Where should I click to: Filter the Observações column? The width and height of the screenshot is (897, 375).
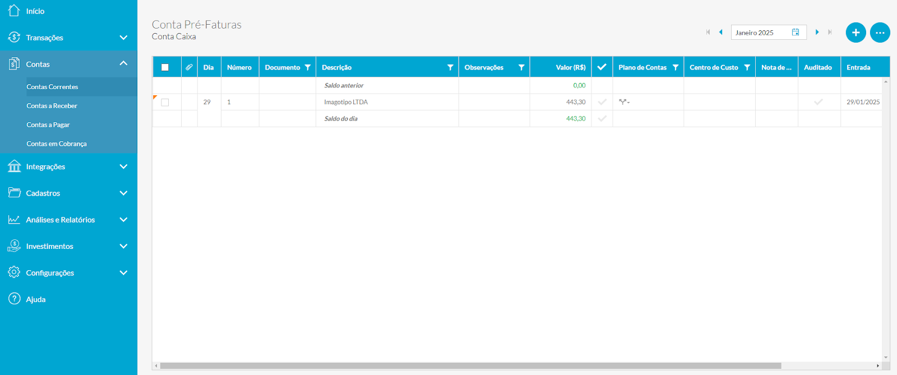tap(521, 67)
